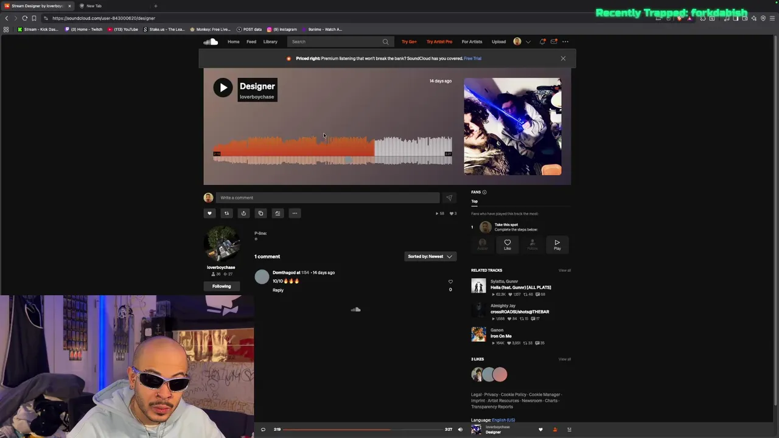Reply to Domthagod's comment
This screenshot has width=779, height=438.
pos(278,290)
